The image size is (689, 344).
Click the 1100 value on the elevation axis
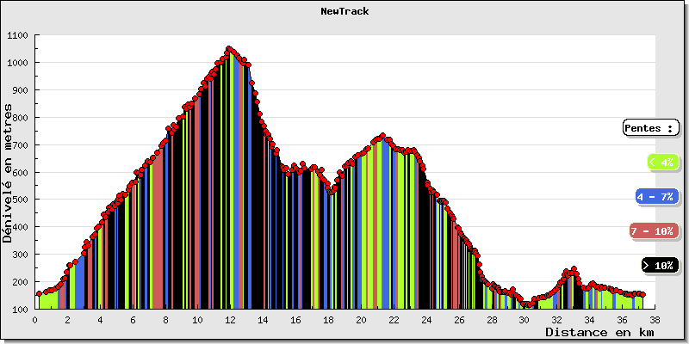(x=17, y=35)
